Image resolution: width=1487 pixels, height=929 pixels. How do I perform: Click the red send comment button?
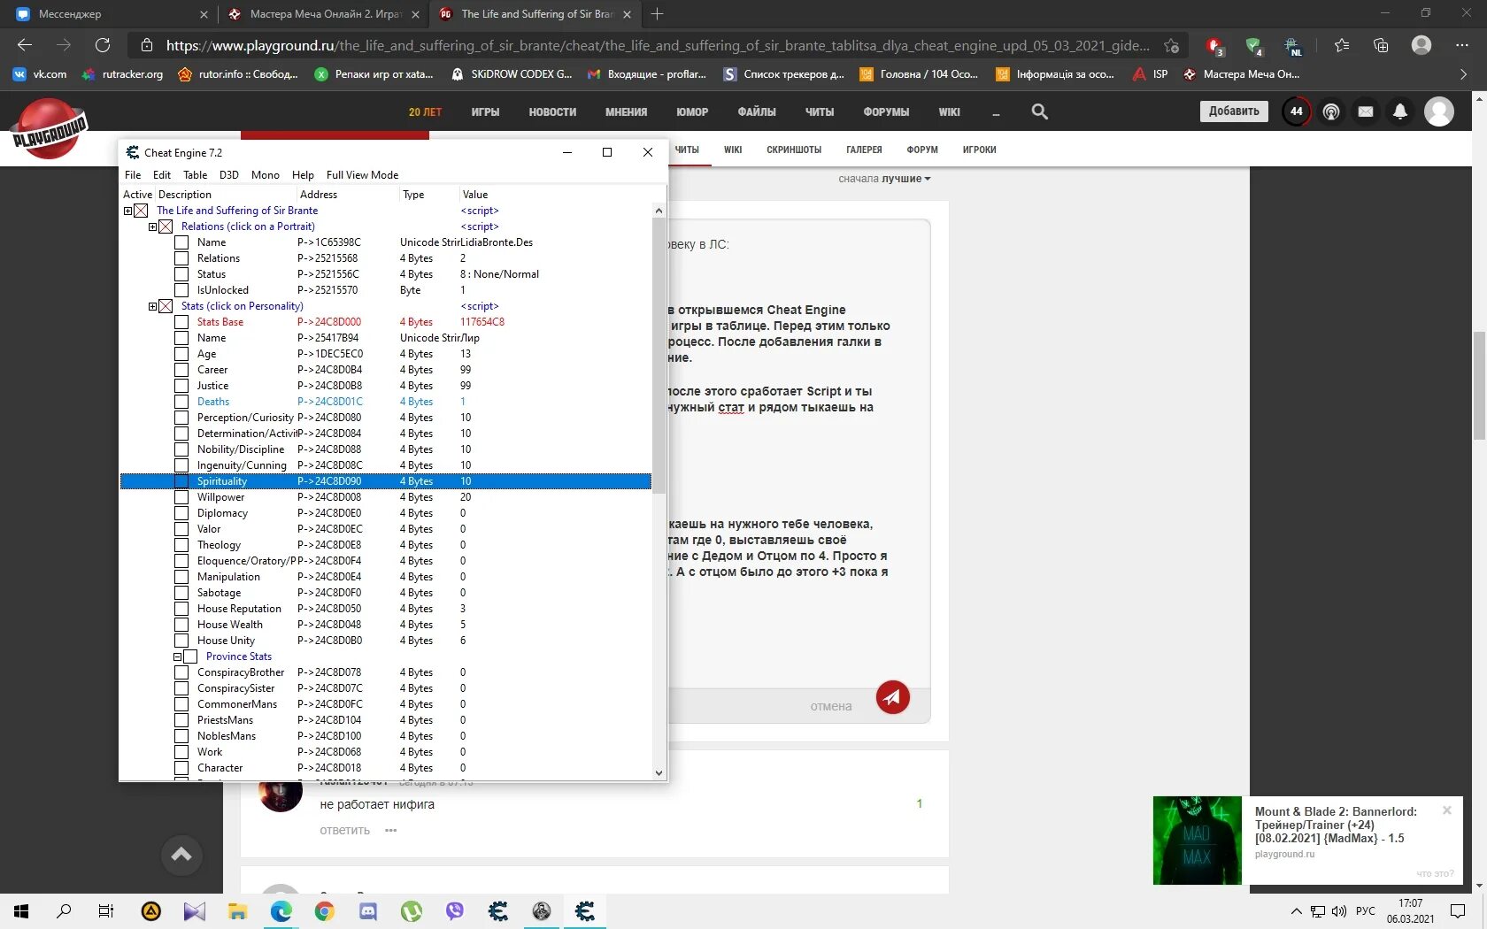click(x=892, y=697)
